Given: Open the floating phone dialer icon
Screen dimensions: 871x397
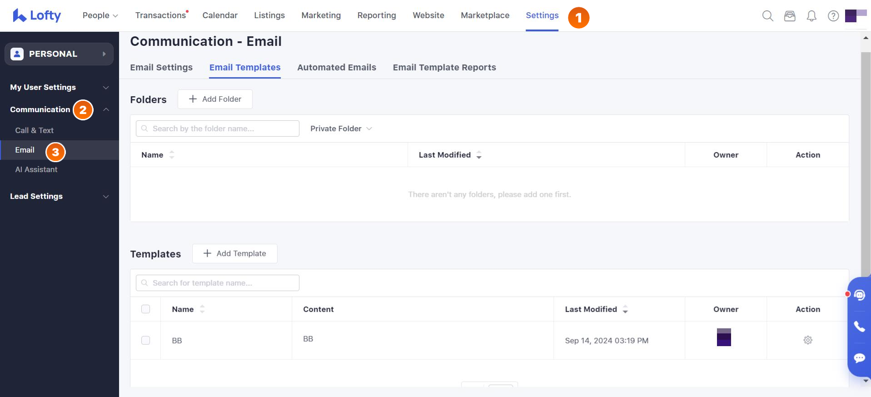Looking at the screenshot, I should (859, 326).
